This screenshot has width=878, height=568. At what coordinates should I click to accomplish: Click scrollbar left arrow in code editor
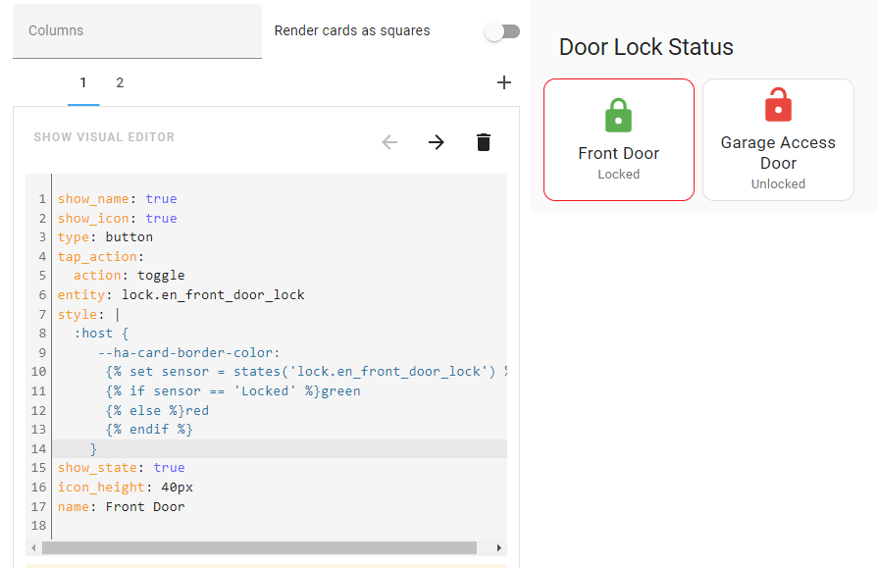(33, 547)
